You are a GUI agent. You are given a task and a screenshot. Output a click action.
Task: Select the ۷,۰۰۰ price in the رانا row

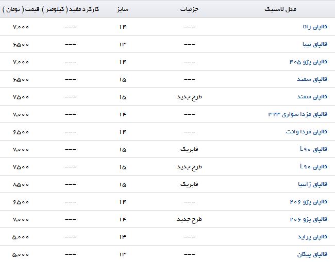[x=21, y=27]
